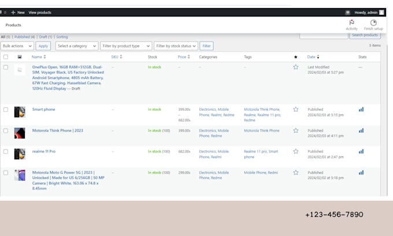
Task: Click the Mobile Phone, Redmi tags
Action: [261, 173]
